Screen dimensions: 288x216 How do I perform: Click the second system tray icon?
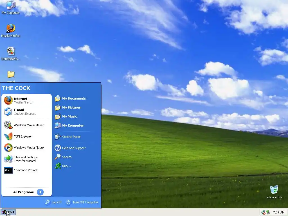[268, 212]
